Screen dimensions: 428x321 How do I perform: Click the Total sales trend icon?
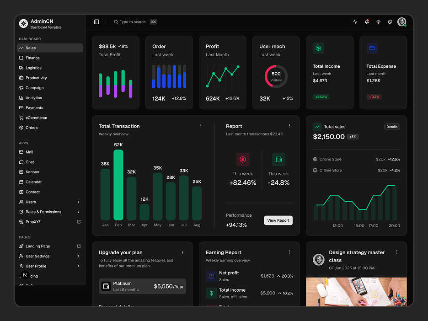pos(317,127)
